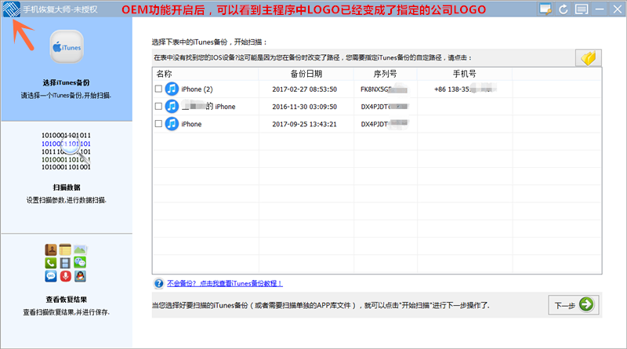Check the 2017-09-25 iPhone backup checkbox

point(158,124)
